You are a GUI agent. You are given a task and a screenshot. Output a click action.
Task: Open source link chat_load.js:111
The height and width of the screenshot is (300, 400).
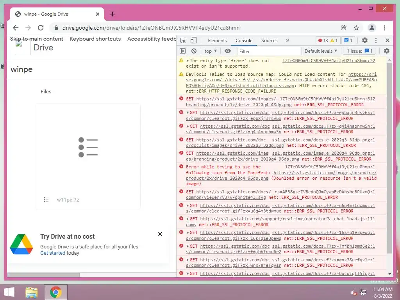354,219
